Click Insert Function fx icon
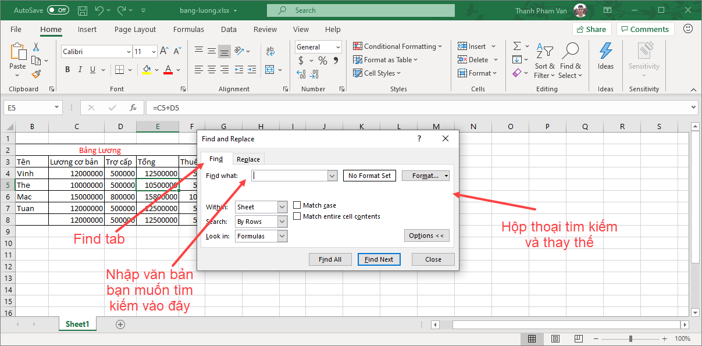 pyautogui.click(x=133, y=108)
